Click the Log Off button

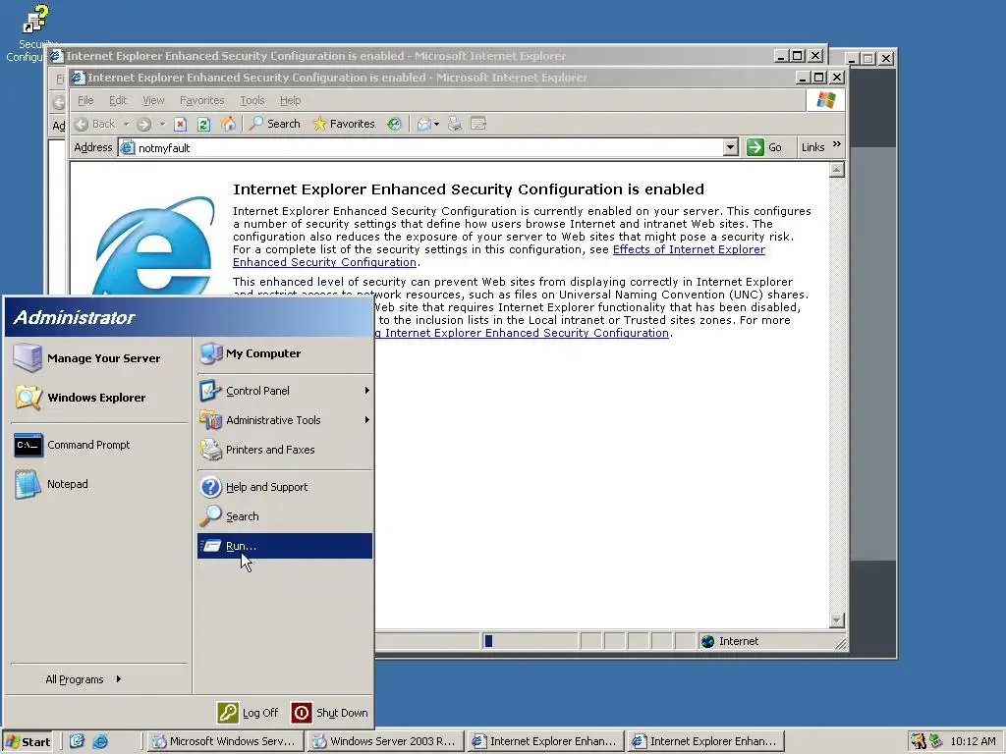click(248, 713)
